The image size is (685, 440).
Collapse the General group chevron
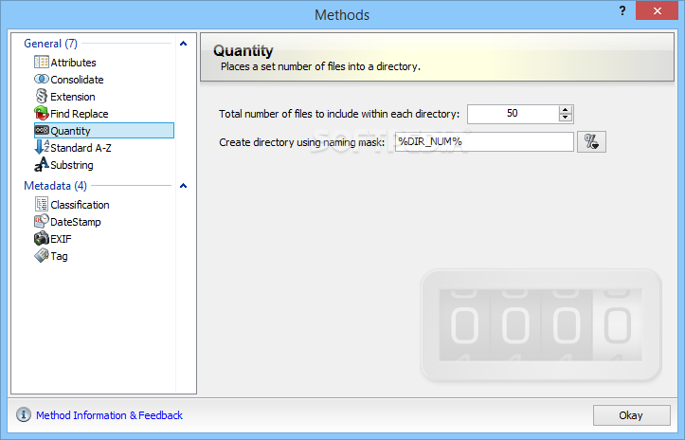pyautogui.click(x=184, y=44)
